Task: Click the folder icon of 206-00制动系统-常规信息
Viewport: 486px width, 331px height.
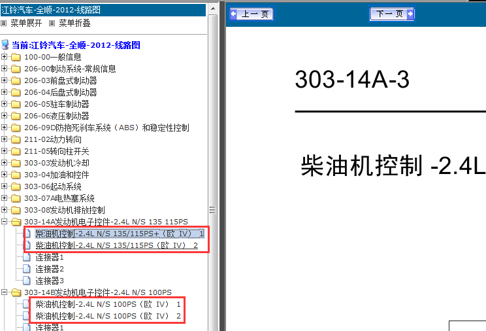Action: pos(16,69)
